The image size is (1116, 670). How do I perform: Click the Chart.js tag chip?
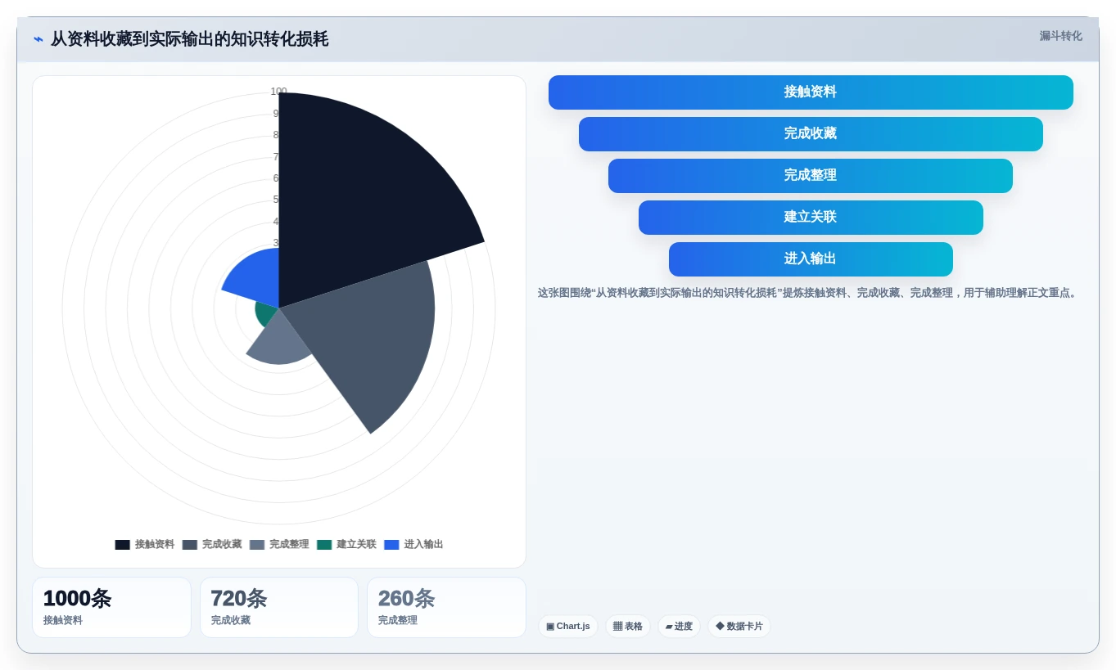(568, 627)
